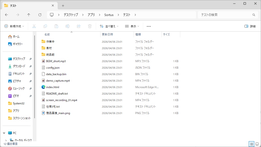Click the media icon of BGM_short.mp3
261x147 pixels.
[x=43, y=61]
